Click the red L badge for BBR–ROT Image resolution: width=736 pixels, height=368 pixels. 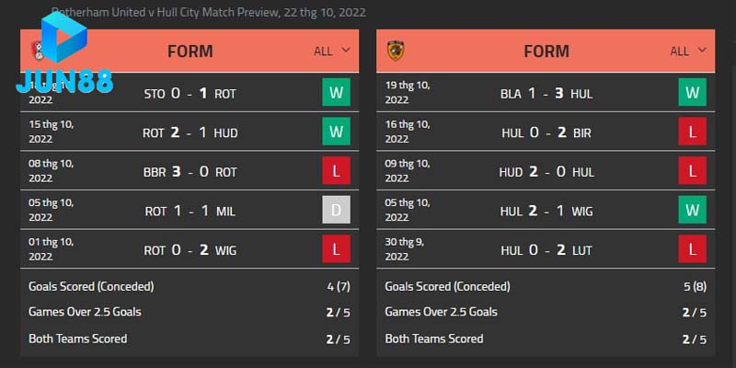[336, 172]
